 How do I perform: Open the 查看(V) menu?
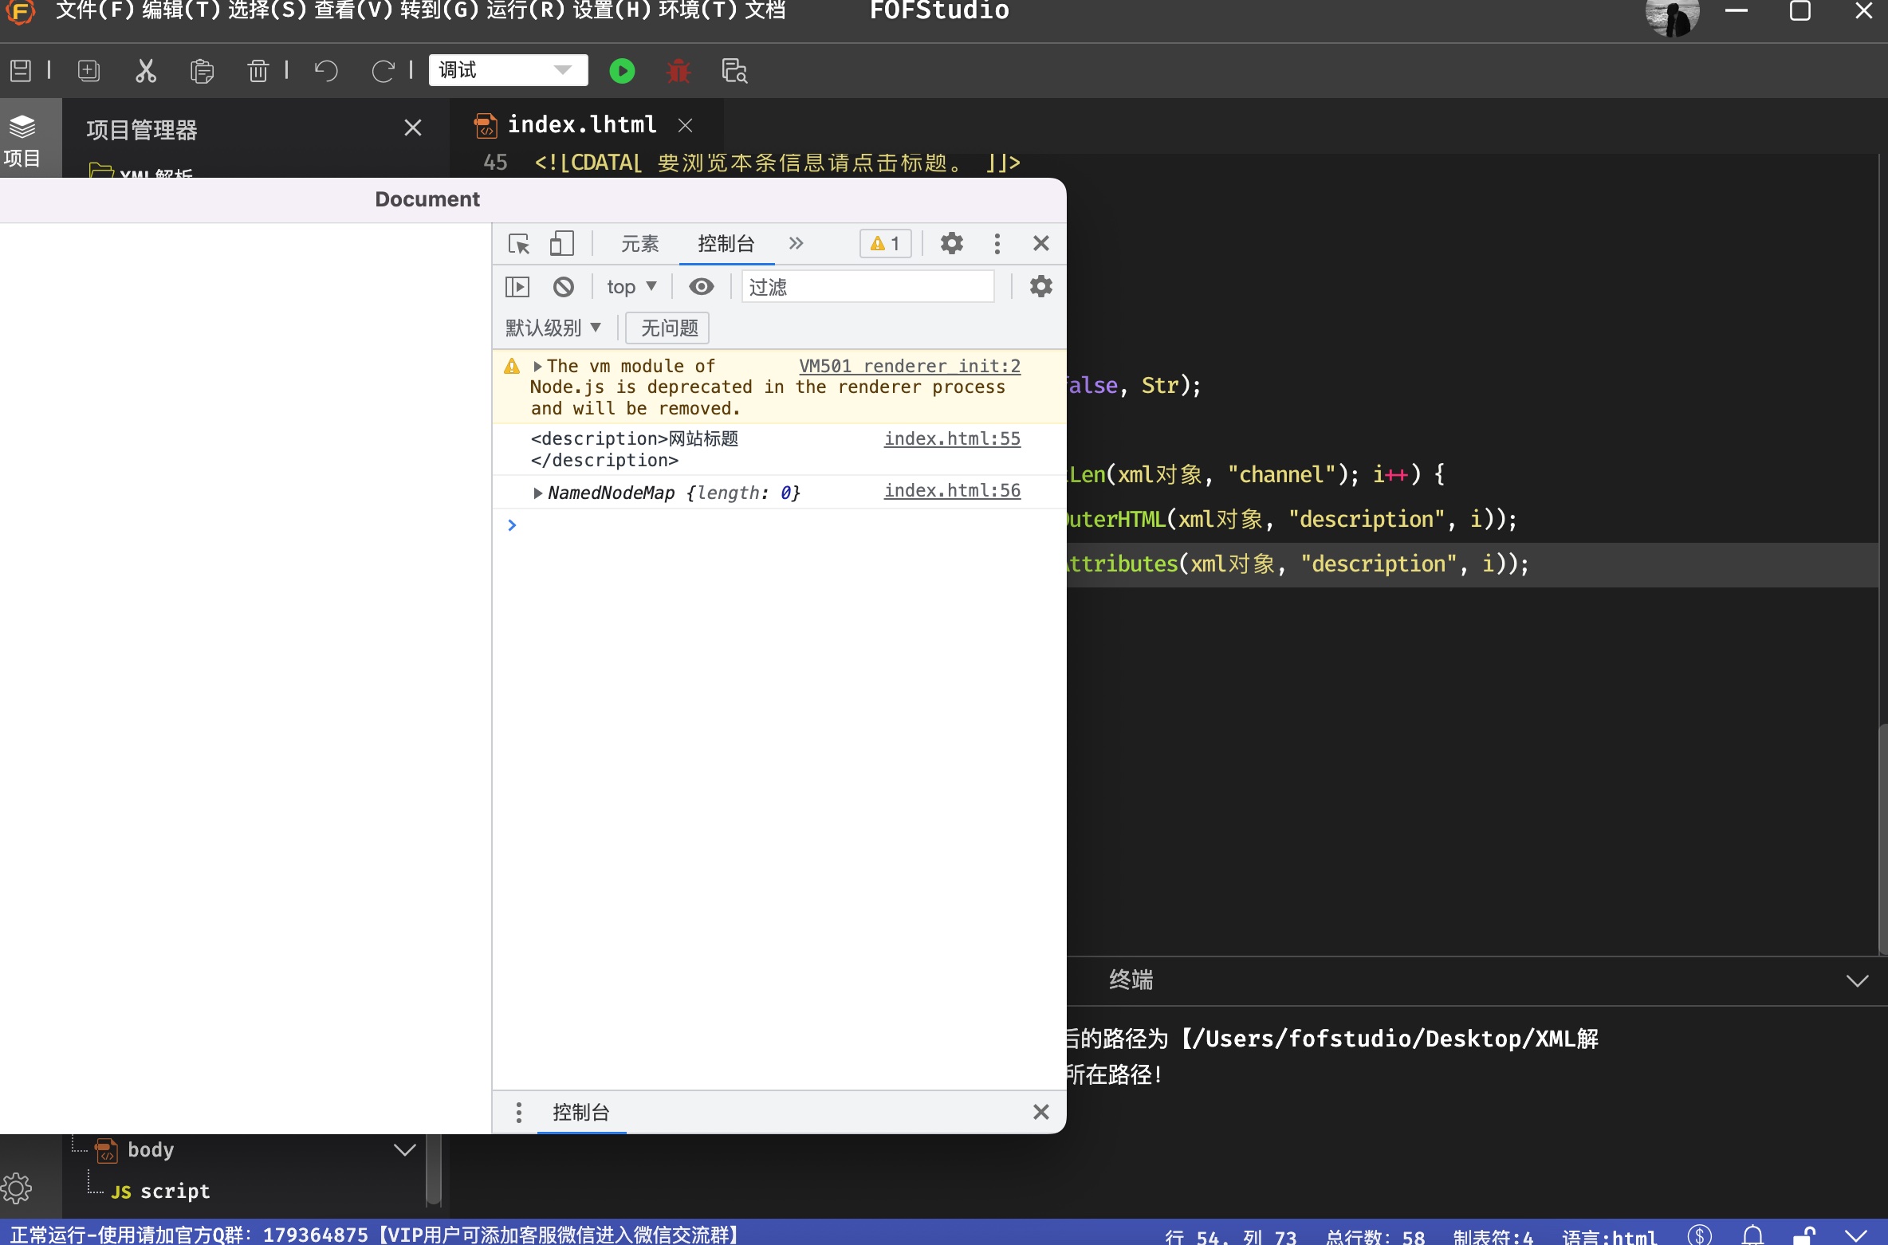pyautogui.click(x=353, y=11)
